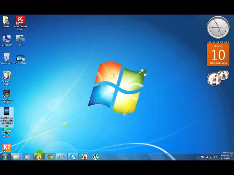Image resolution: width=234 pixels, height=175 pixels.
Task: Open the ems desktop shortcut
Action: click(x=20, y=40)
